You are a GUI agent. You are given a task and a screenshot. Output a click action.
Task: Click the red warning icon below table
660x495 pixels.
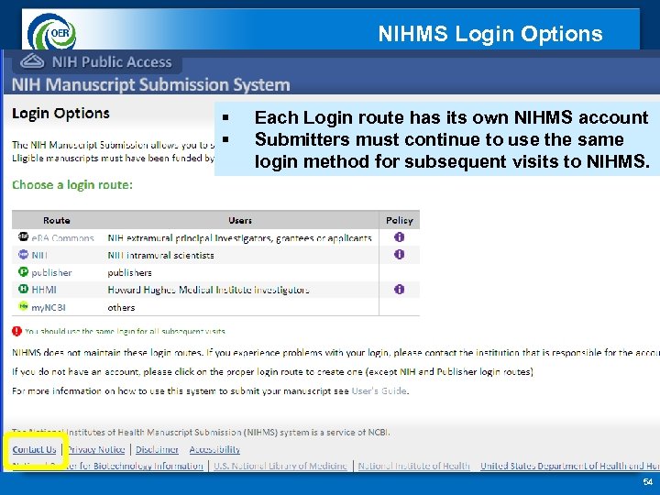(x=16, y=331)
